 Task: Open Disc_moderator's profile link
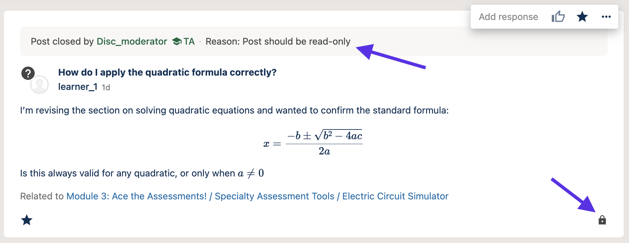(x=132, y=41)
